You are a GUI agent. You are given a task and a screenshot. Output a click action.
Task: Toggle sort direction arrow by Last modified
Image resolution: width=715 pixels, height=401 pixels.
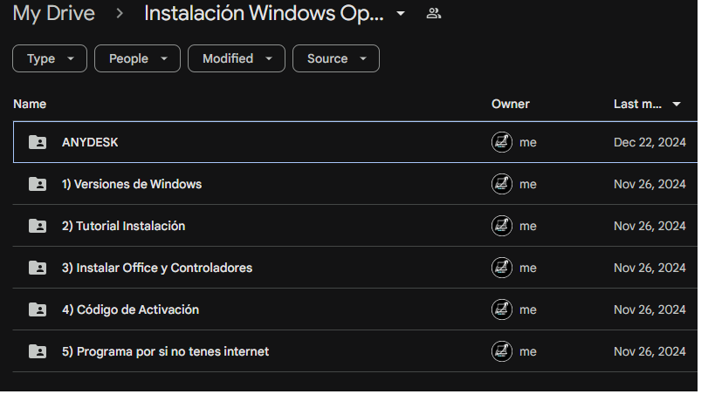pos(677,105)
